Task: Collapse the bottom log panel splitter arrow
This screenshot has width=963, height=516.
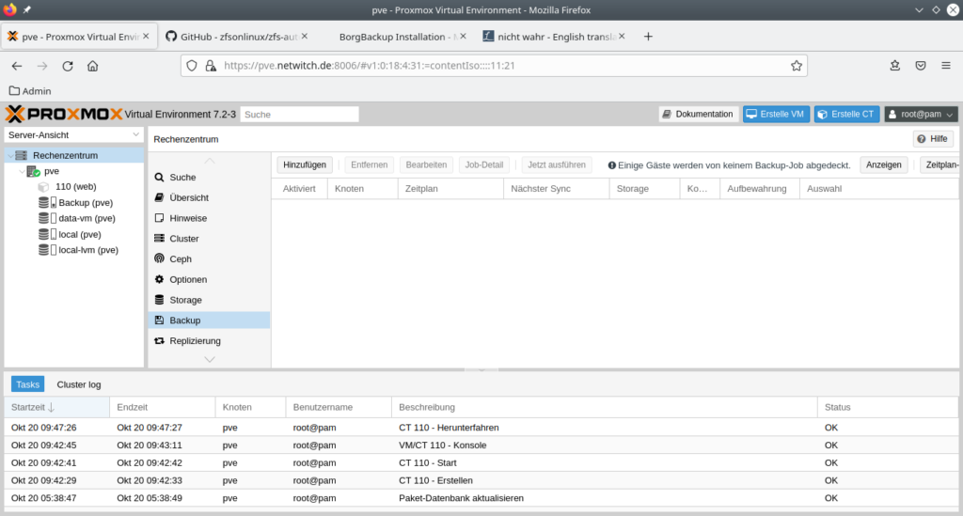Action: [481, 370]
